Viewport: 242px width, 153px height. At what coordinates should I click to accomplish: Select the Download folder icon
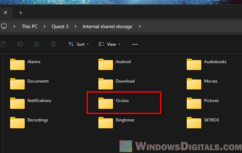[x=106, y=84]
